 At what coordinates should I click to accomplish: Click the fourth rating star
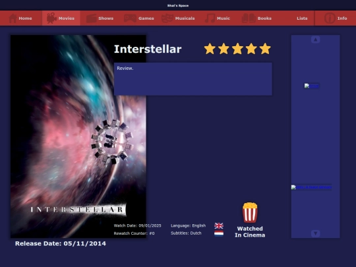point(251,49)
